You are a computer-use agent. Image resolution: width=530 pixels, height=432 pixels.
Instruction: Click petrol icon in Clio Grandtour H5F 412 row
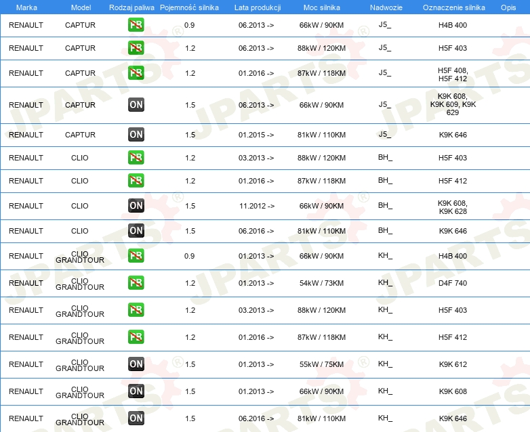(x=136, y=337)
